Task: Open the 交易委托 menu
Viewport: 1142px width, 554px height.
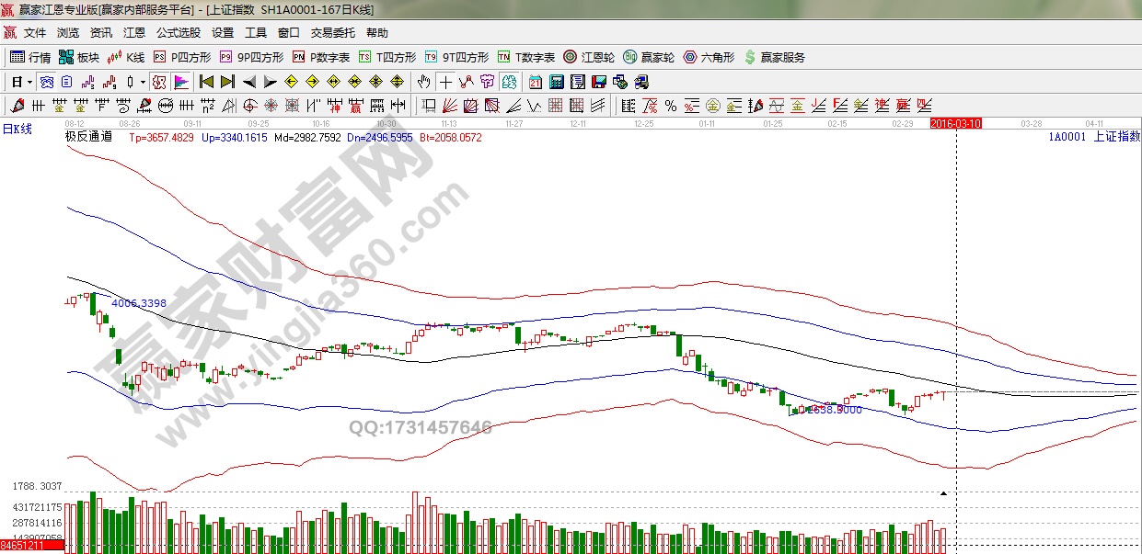Action: pyautogui.click(x=332, y=33)
